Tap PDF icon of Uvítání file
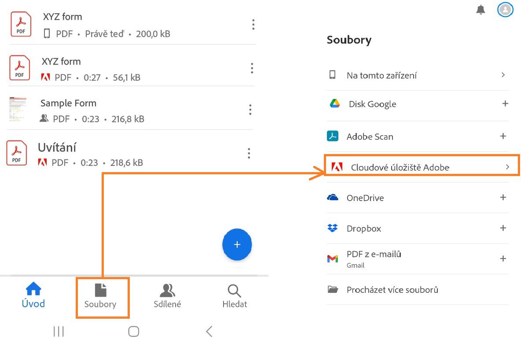This screenshot has width=528, height=349. pos(16,153)
